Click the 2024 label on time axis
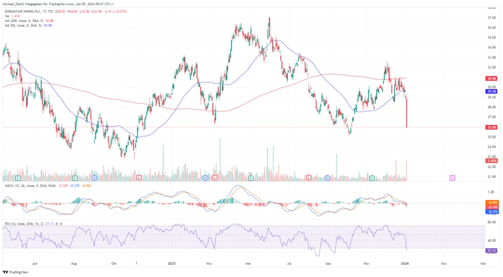The image size is (503, 277). tap(406, 263)
